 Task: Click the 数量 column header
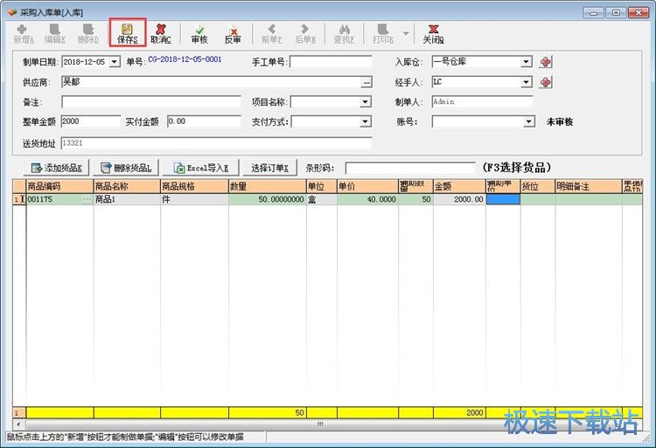(268, 186)
